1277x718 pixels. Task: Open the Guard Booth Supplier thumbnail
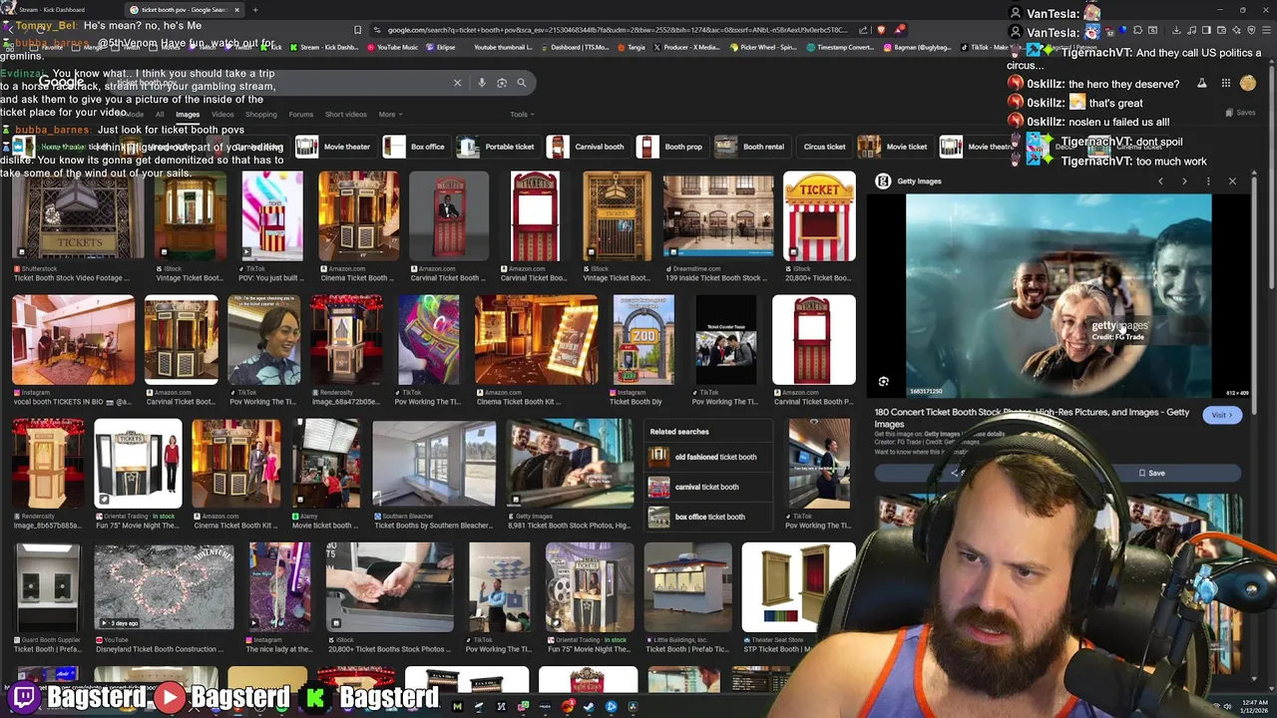click(x=48, y=587)
